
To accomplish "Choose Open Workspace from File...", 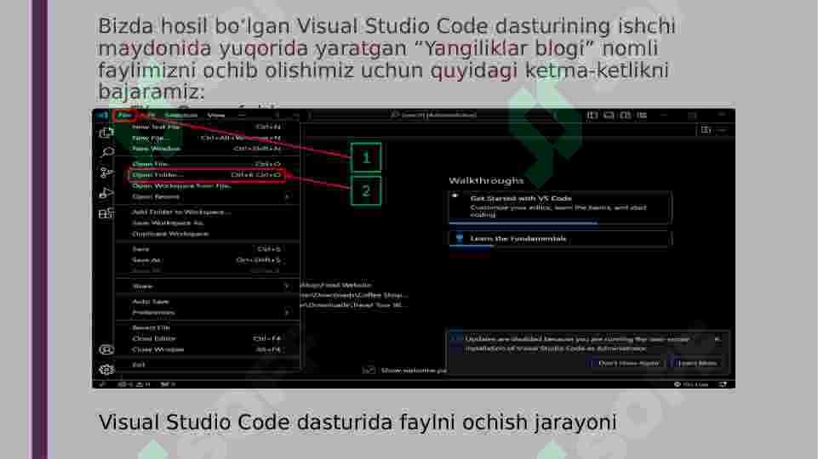I will point(207,186).
